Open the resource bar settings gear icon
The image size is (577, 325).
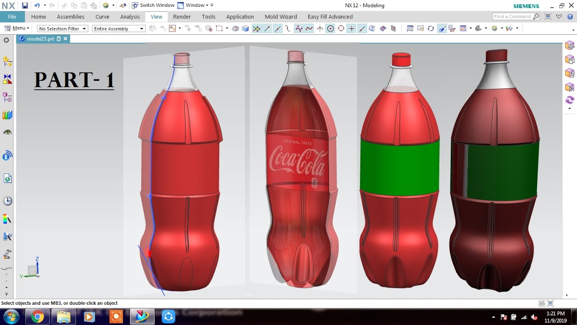[6, 40]
